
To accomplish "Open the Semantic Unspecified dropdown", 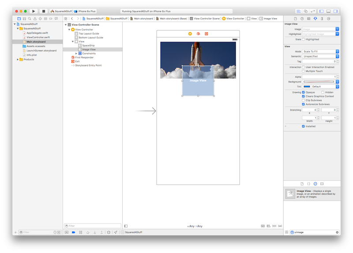I will pos(320,57).
